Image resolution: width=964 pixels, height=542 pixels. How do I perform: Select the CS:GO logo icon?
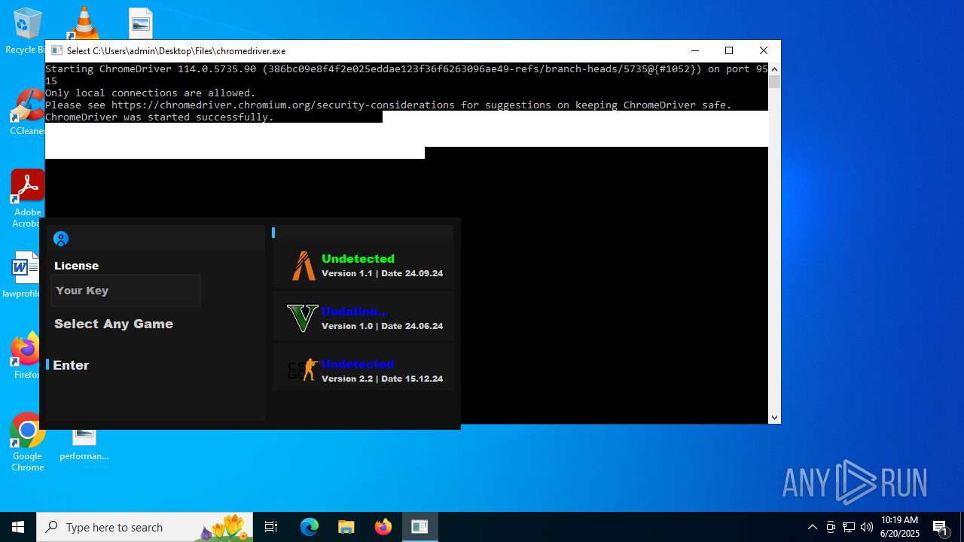point(302,370)
